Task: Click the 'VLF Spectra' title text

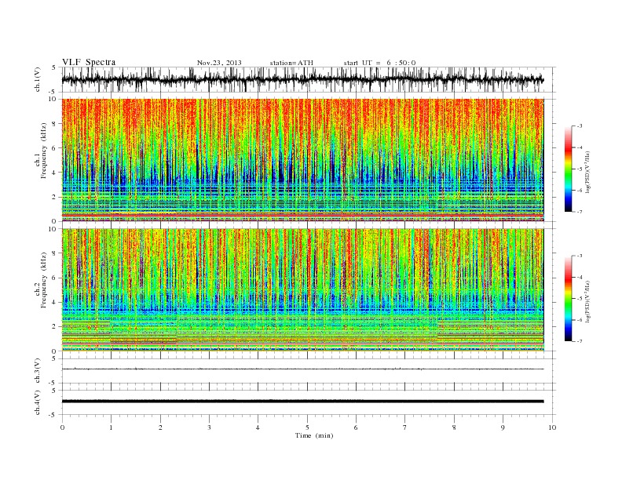Action: (89, 62)
